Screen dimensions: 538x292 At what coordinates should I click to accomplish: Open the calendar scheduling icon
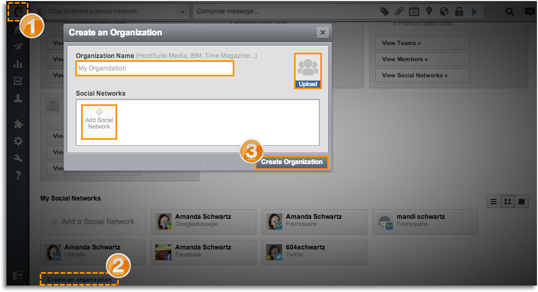(x=414, y=11)
